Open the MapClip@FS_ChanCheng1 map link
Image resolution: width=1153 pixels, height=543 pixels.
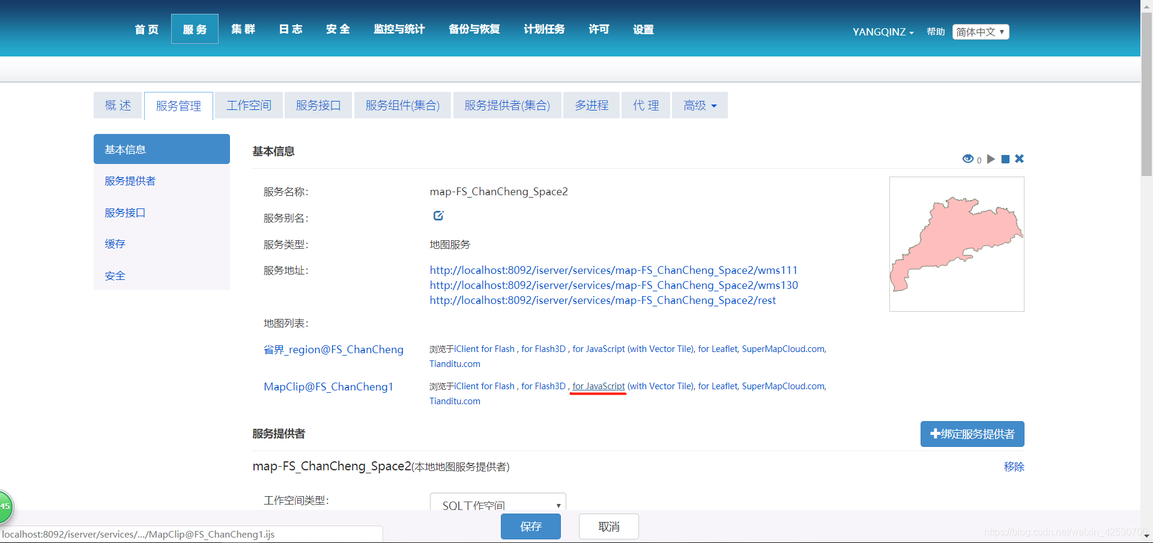pyautogui.click(x=328, y=387)
